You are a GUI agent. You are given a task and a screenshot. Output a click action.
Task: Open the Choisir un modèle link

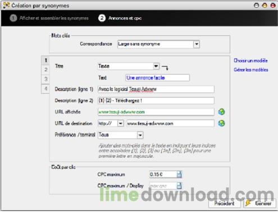(x=250, y=61)
